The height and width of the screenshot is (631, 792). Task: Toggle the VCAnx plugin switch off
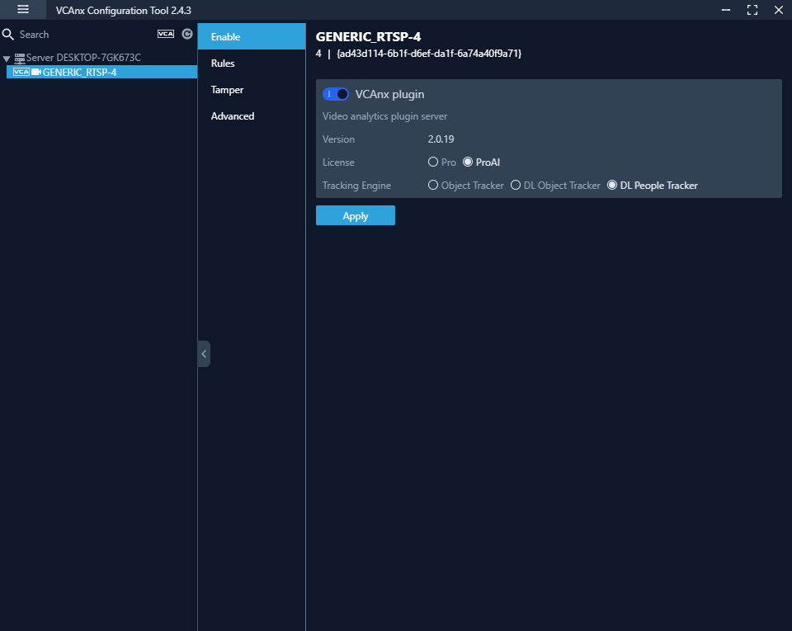(x=336, y=94)
